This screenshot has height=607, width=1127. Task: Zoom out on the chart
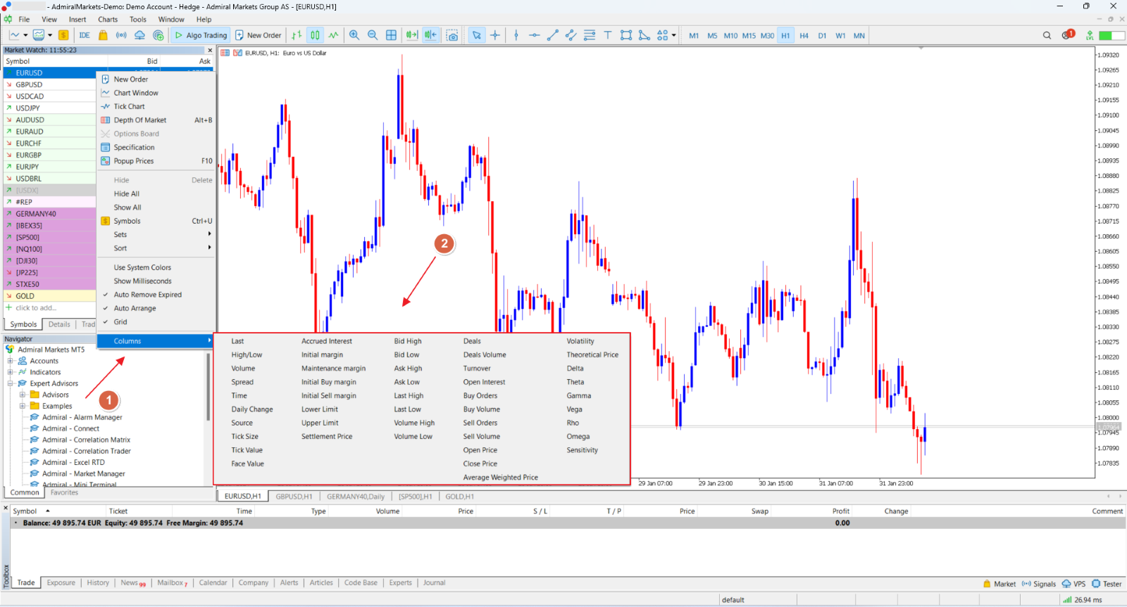373,35
